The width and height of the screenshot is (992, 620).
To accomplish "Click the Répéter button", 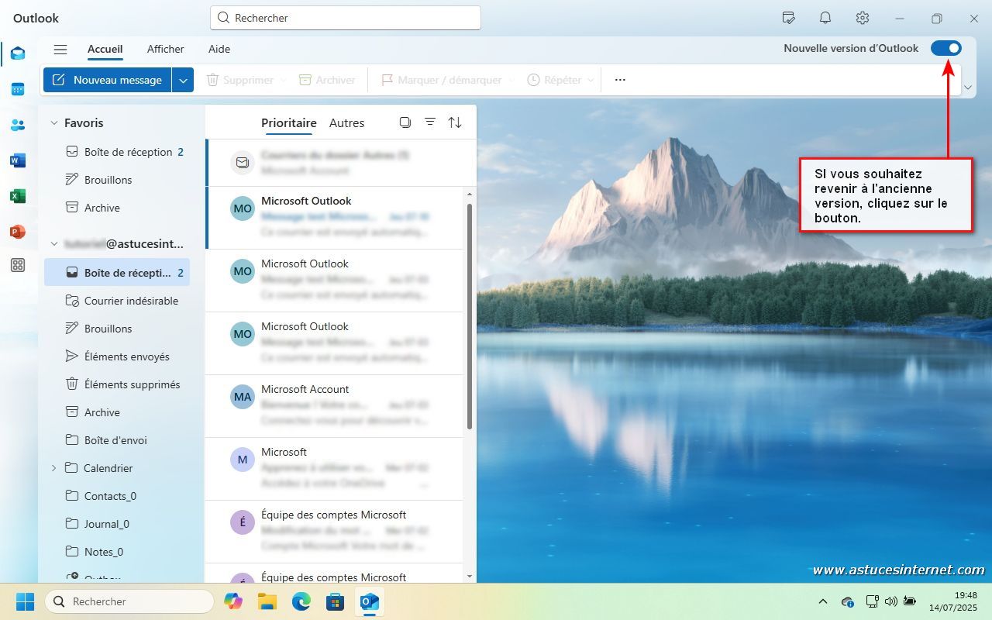I will click(x=555, y=80).
